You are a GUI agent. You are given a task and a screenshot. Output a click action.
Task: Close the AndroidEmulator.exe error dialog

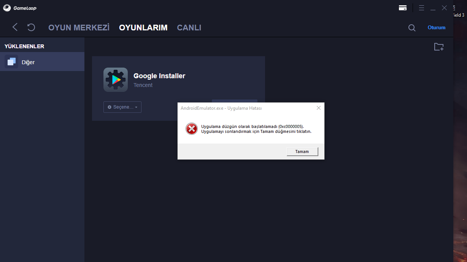(x=319, y=108)
